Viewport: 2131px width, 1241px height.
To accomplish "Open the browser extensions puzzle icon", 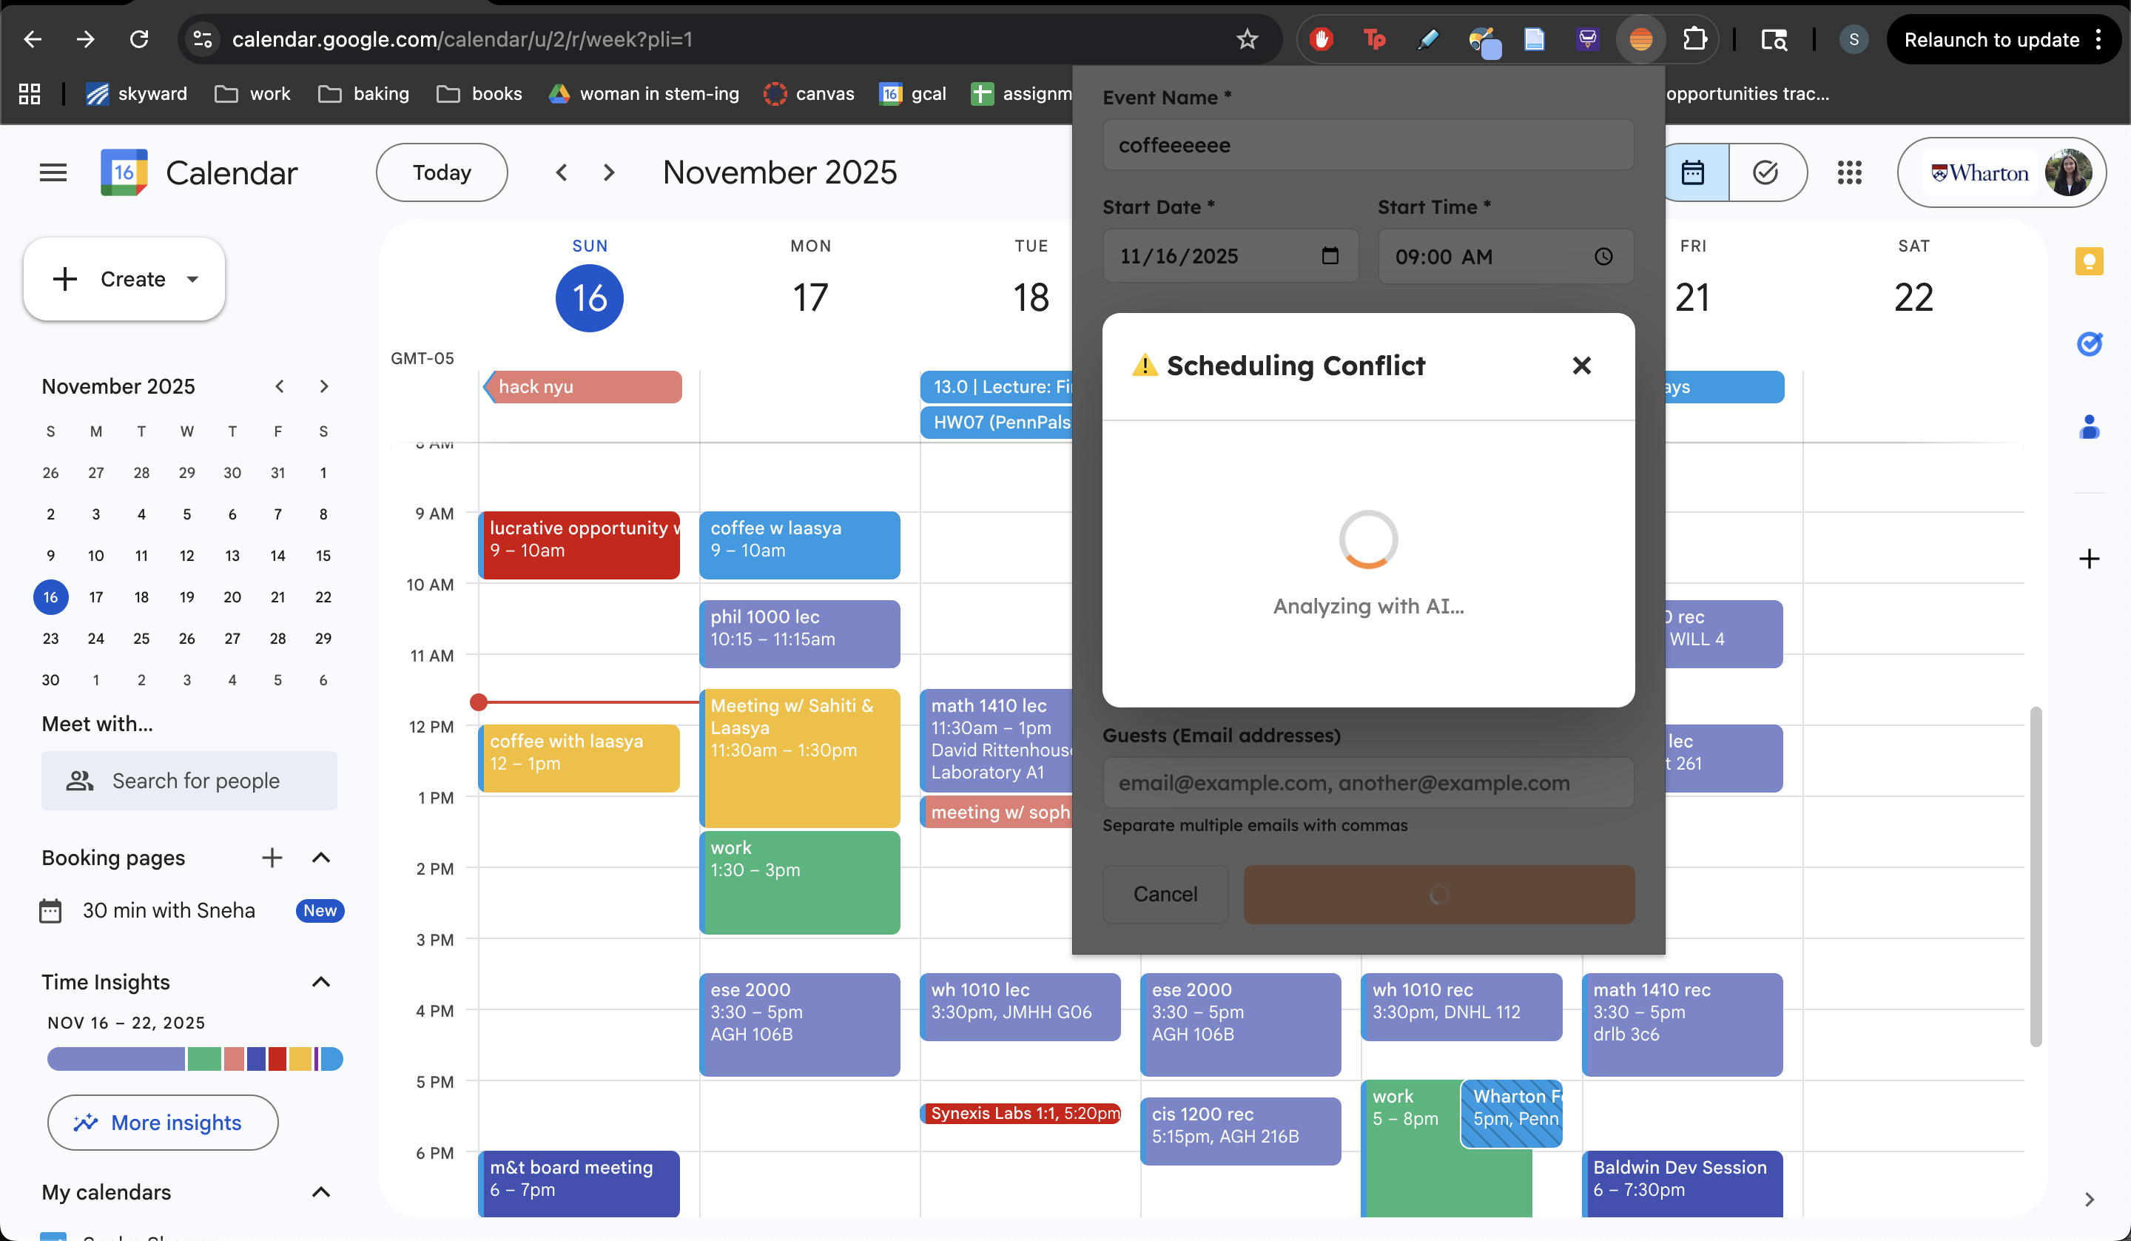I will tap(1694, 40).
